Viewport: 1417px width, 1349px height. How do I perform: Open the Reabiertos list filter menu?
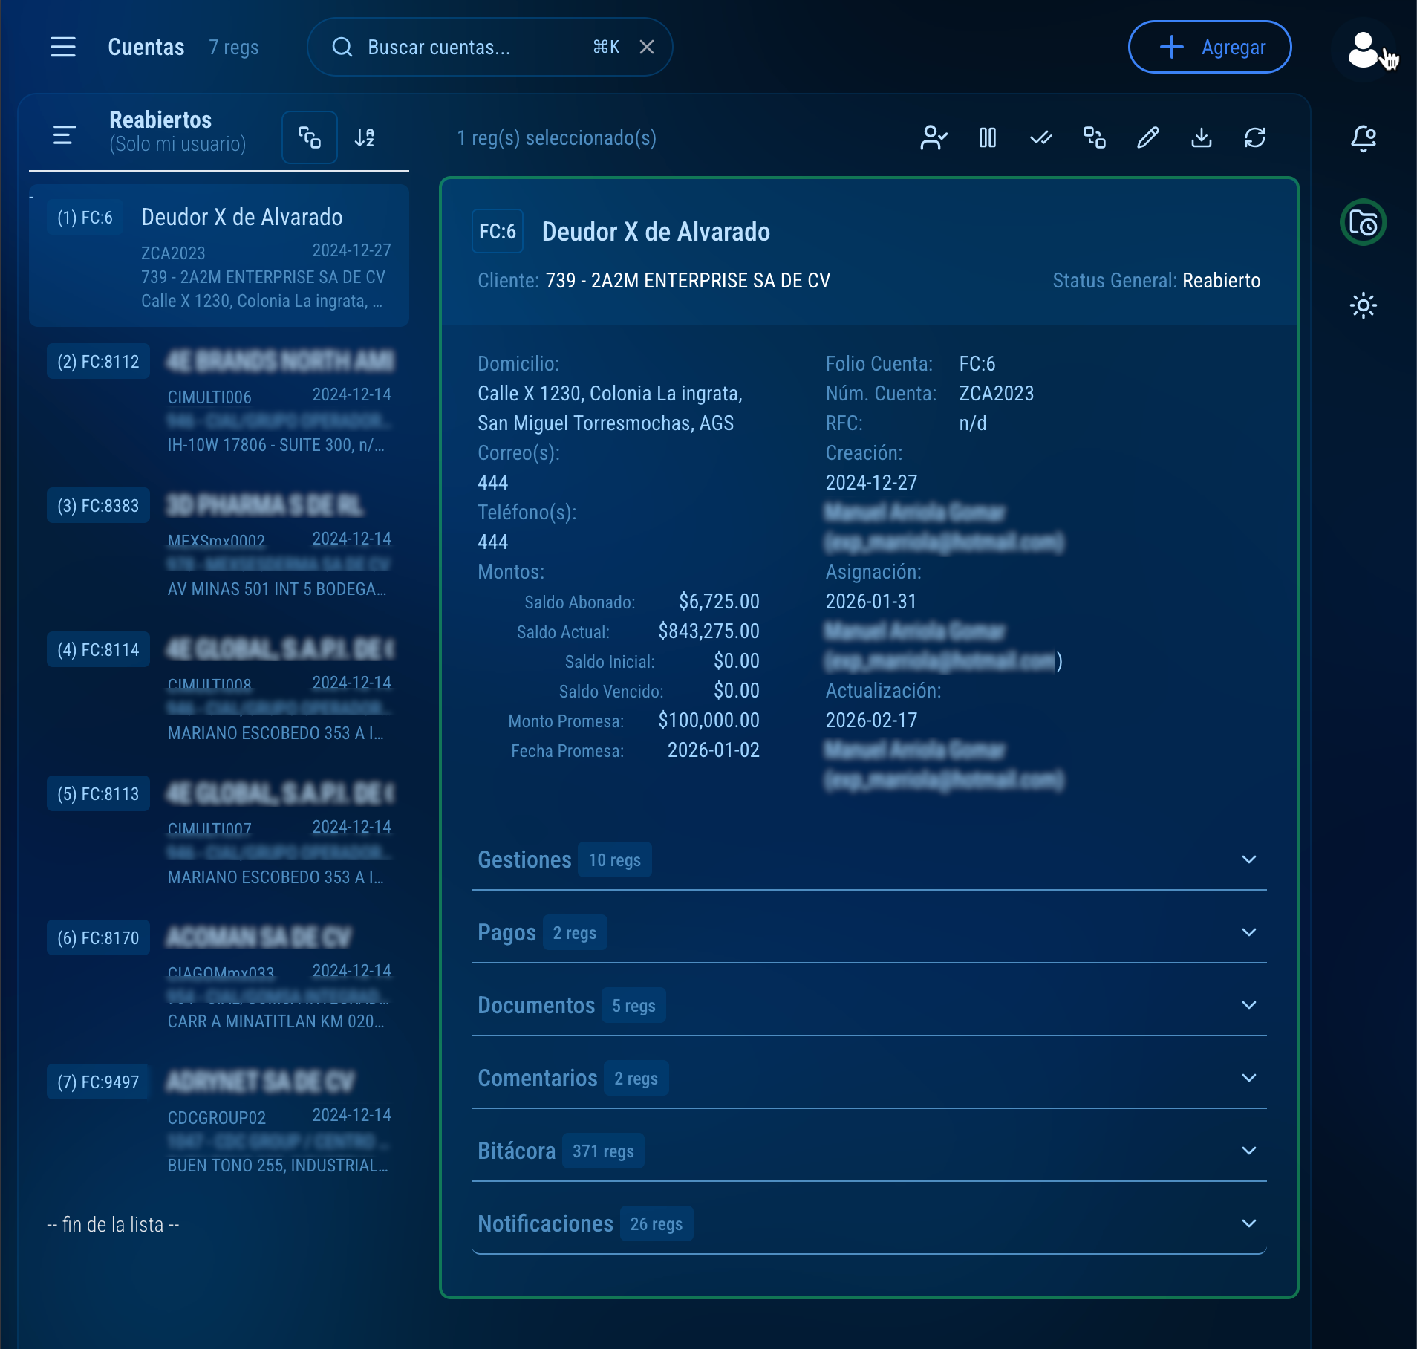coord(65,135)
